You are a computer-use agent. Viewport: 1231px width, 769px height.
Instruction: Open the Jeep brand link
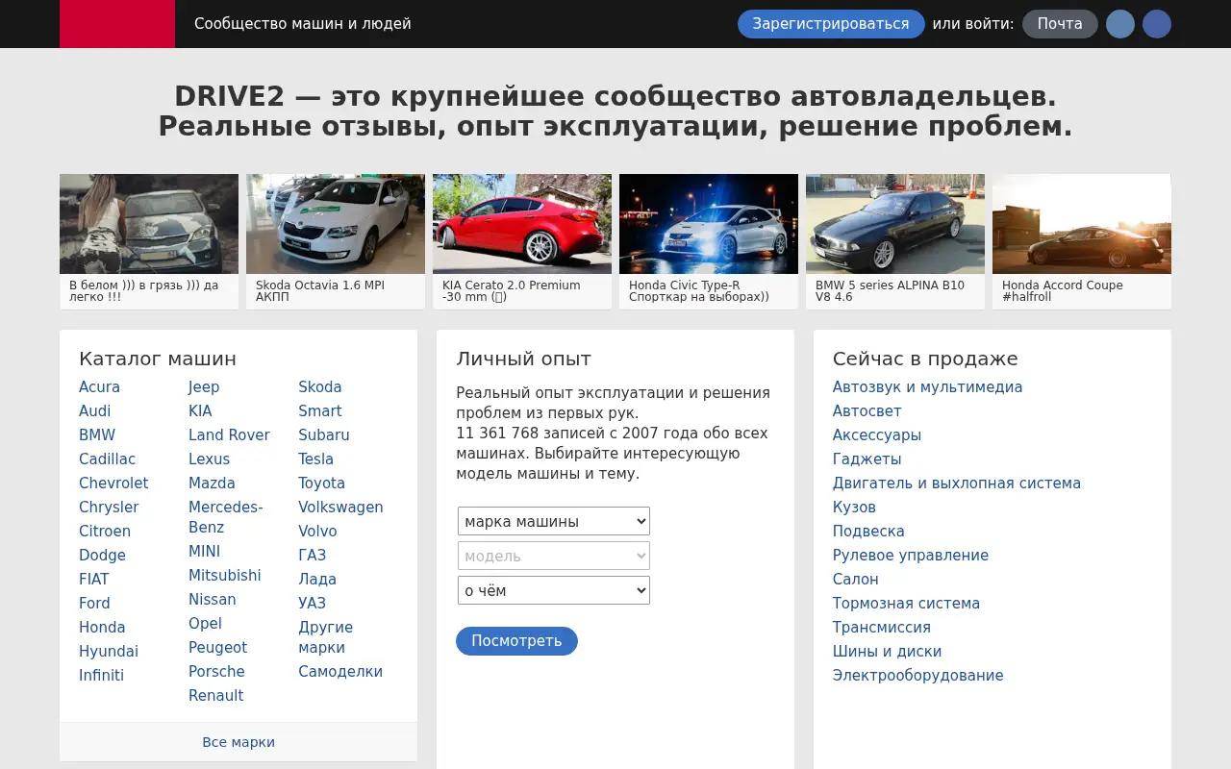coord(204,387)
